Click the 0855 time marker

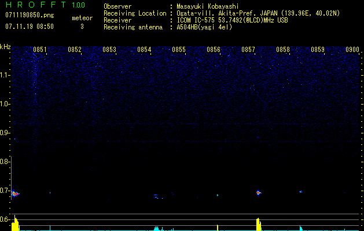(x=179, y=50)
